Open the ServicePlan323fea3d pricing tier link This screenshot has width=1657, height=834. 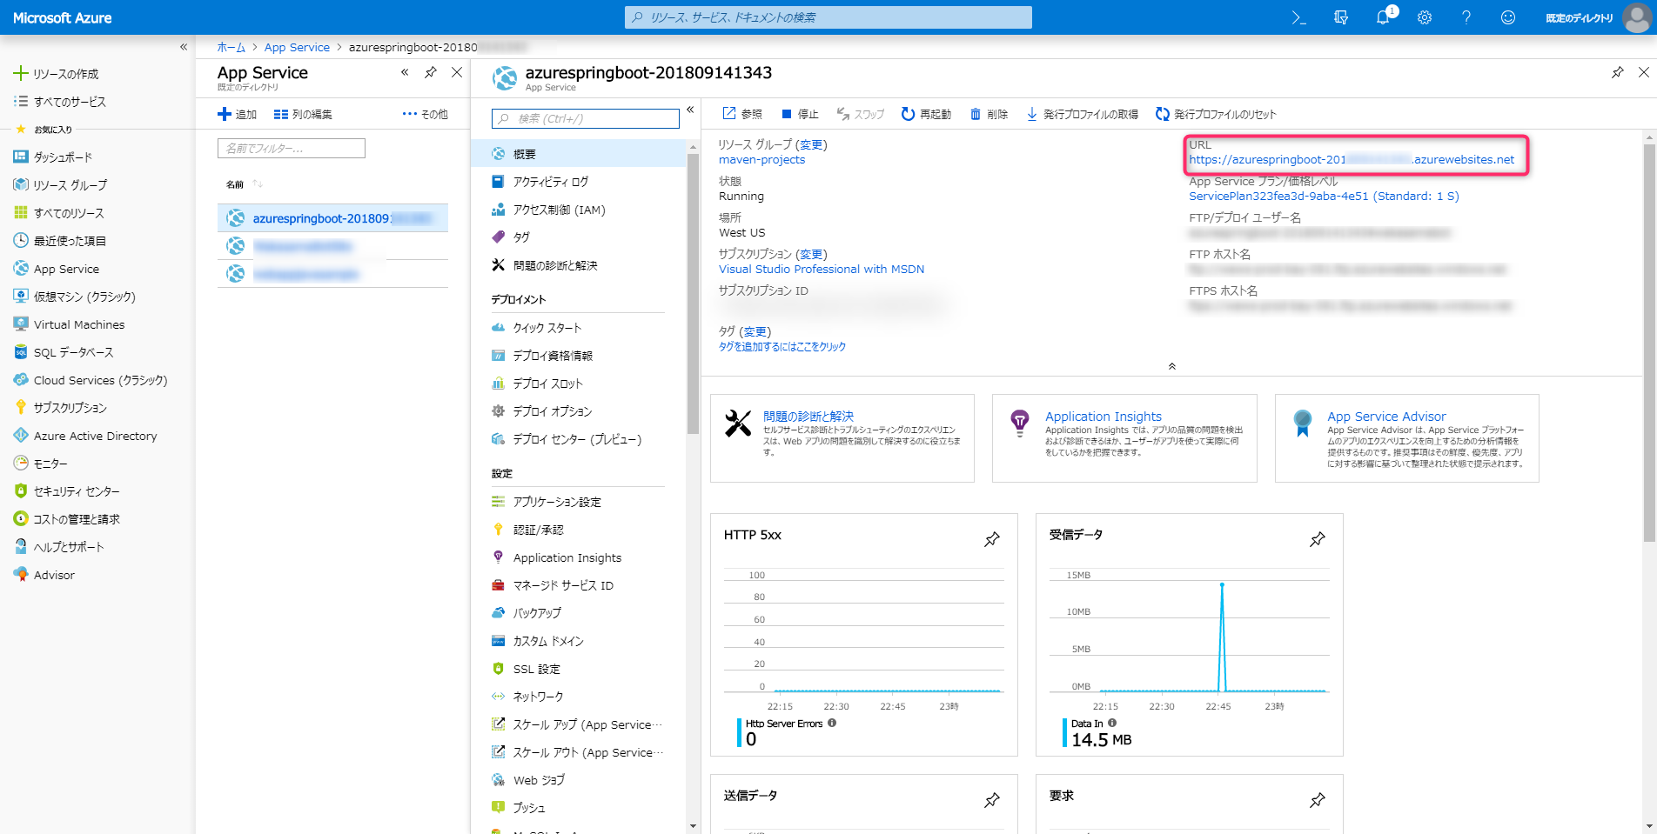point(1324,197)
